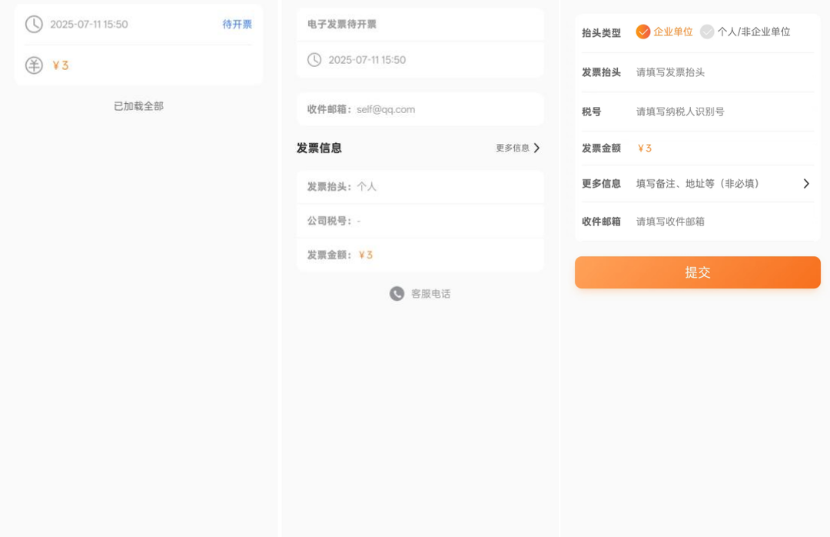Click clock icon under 电子发票待开票
The width and height of the screenshot is (830, 537).
tap(314, 60)
